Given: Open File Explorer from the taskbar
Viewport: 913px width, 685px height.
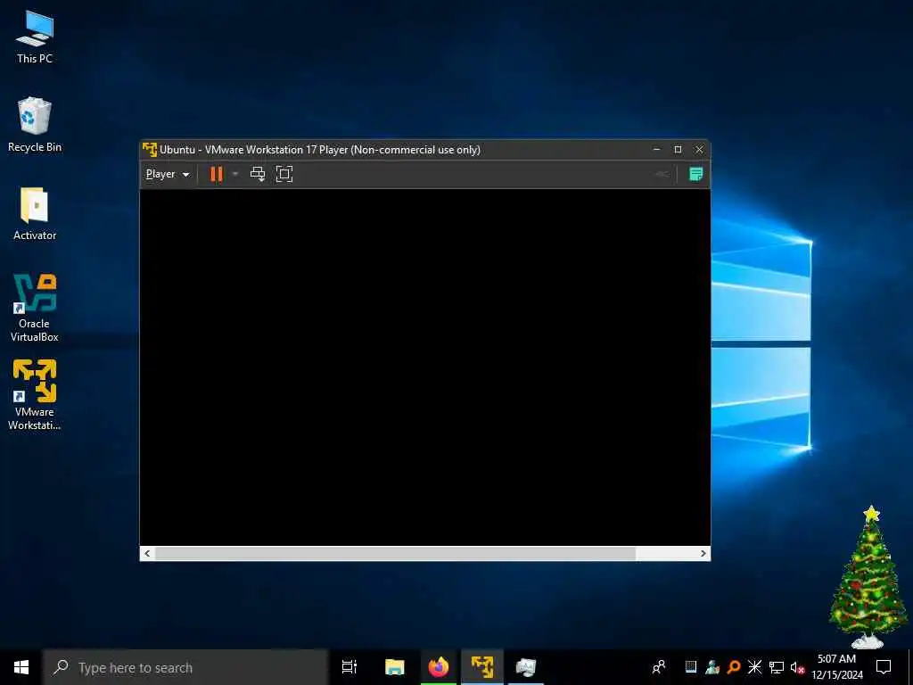Looking at the screenshot, I should coord(395,667).
